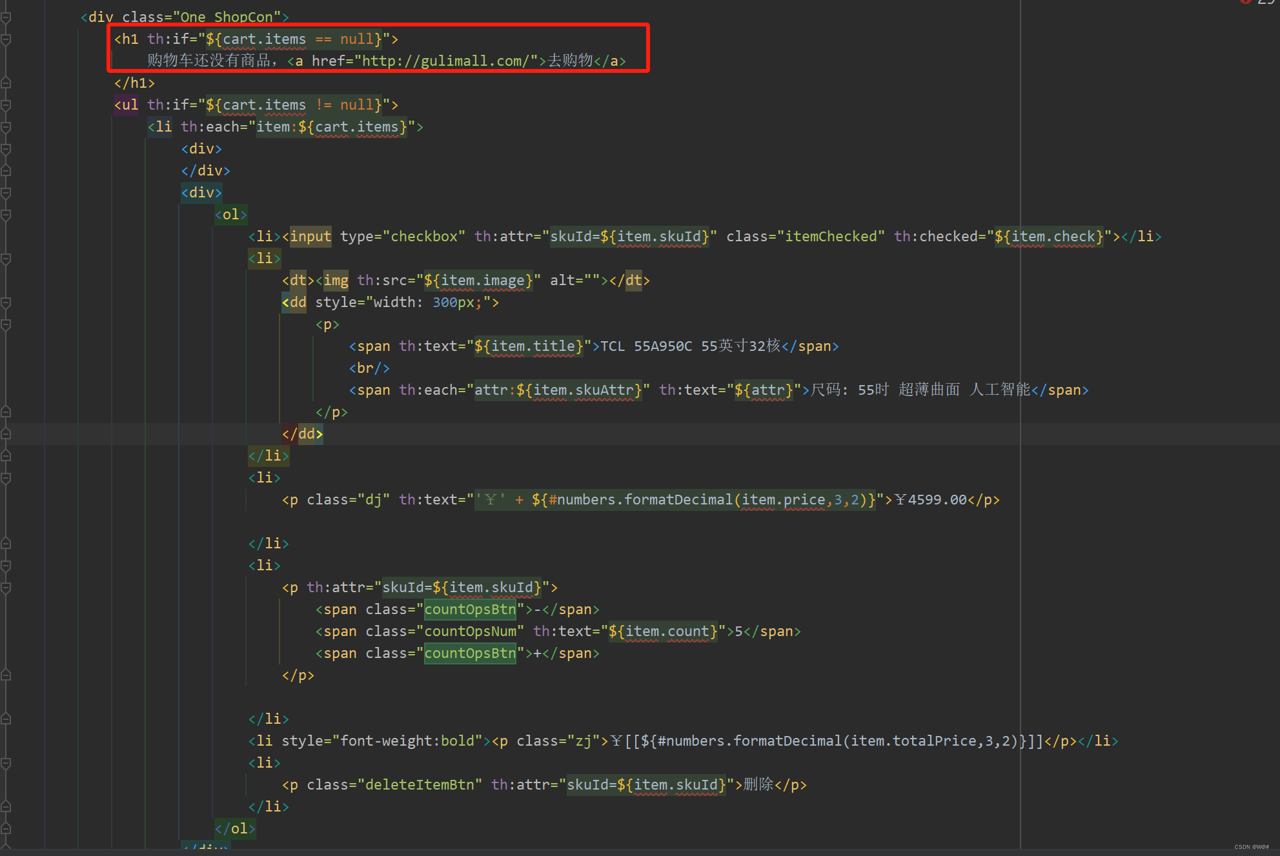The height and width of the screenshot is (856, 1280).
Task: Collapse fold marker beside div class One_ShopCon line
Action: 6,17
